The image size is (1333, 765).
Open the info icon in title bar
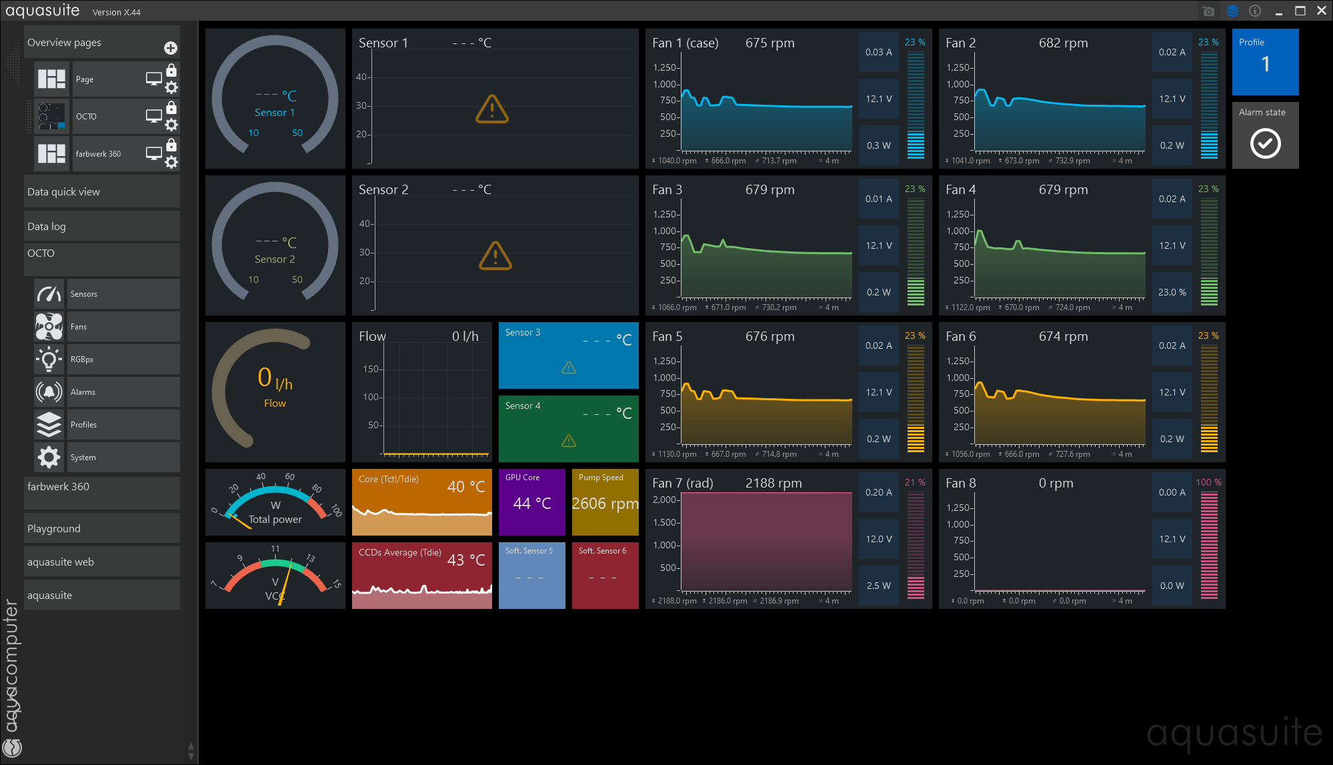coord(1255,11)
